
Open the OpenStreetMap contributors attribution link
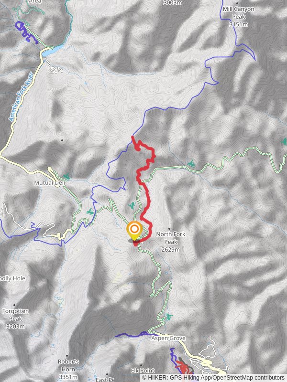pyautogui.click(x=249, y=378)
